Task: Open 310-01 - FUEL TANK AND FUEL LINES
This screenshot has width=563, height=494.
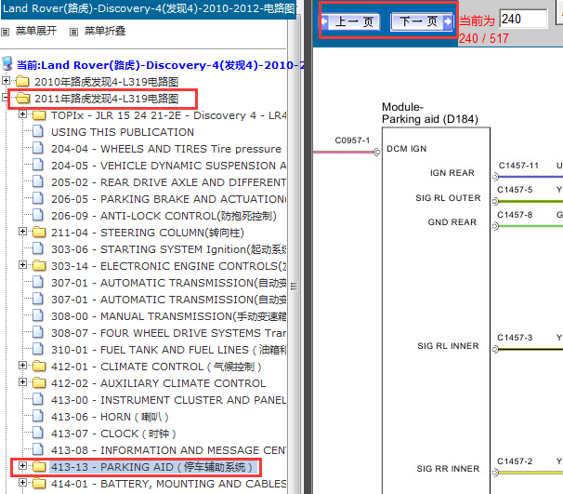Action: (169, 350)
